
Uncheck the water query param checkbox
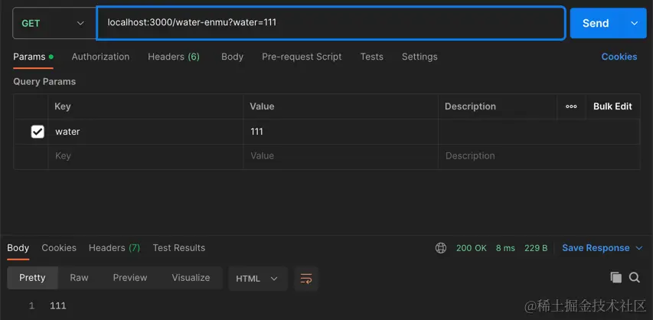pos(38,132)
